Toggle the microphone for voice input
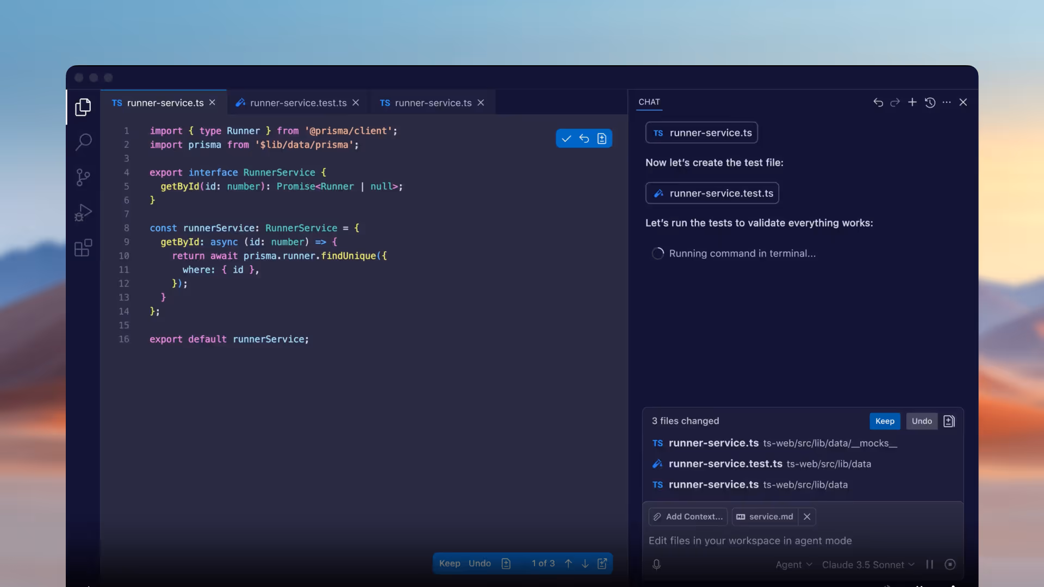The image size is (1044, 587). pos(656,565)
